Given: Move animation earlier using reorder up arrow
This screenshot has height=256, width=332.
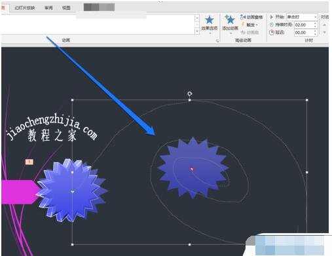Looking at the screenshot, I should pyautogui.click(x=325, y=25).
